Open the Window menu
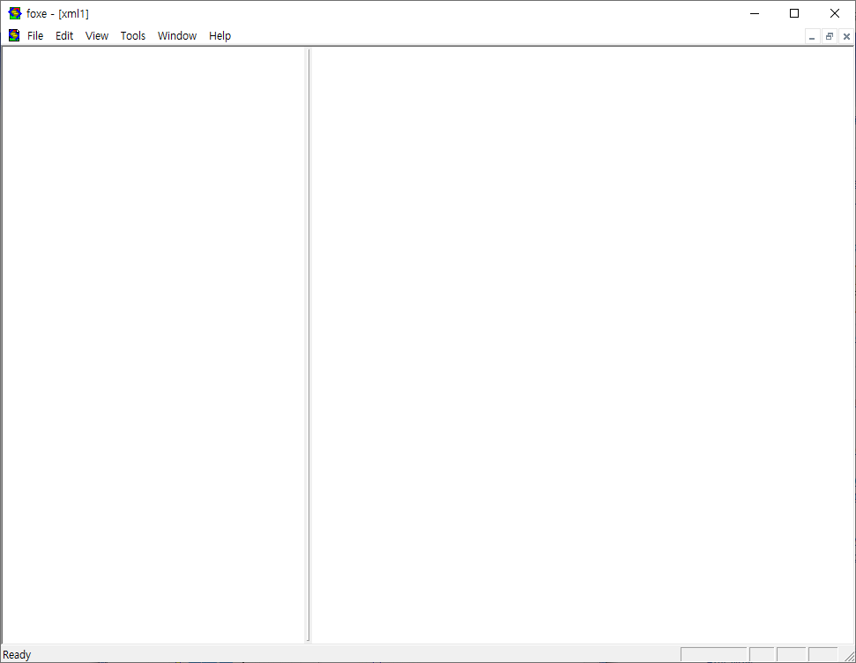The height and width of the screenshot is (663, 856). 177,36
